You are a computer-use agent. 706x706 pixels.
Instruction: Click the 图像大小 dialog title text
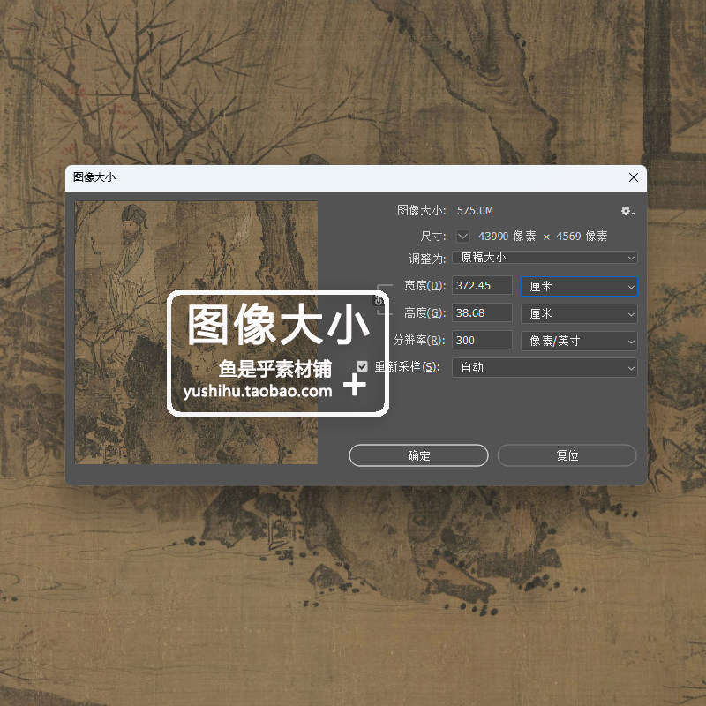pyautogui.click(x=94, y=177)
